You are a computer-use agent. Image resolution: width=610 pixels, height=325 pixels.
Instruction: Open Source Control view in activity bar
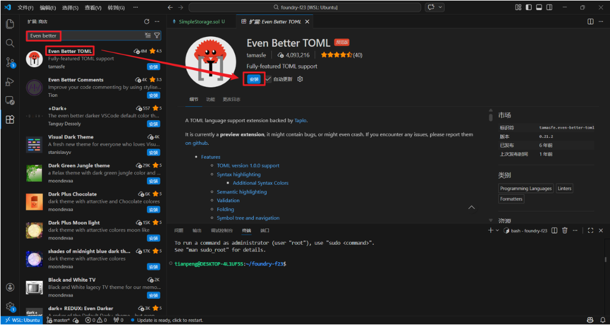(x=10, y=62)
